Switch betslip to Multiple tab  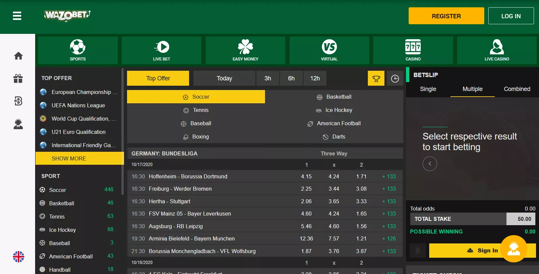(x=472, y=89)
